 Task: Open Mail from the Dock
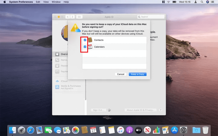39,130
